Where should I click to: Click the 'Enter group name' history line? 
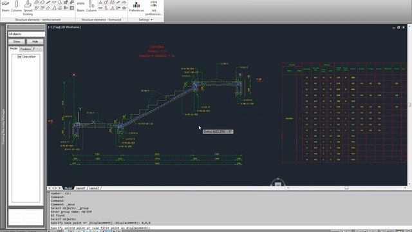point(71,212)
